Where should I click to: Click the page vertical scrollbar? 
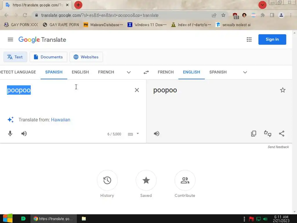pos(294,122)
